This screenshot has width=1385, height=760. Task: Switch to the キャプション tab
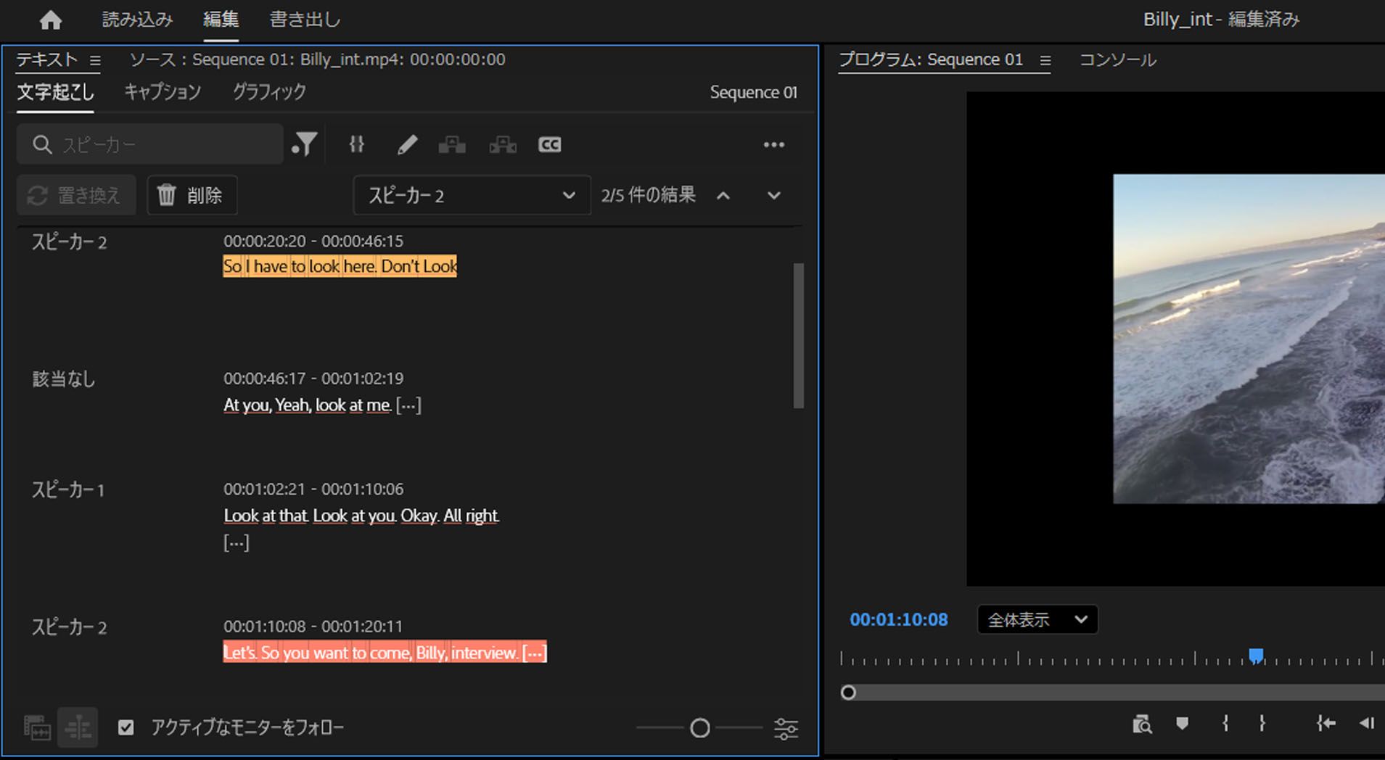tap(163, 91)
